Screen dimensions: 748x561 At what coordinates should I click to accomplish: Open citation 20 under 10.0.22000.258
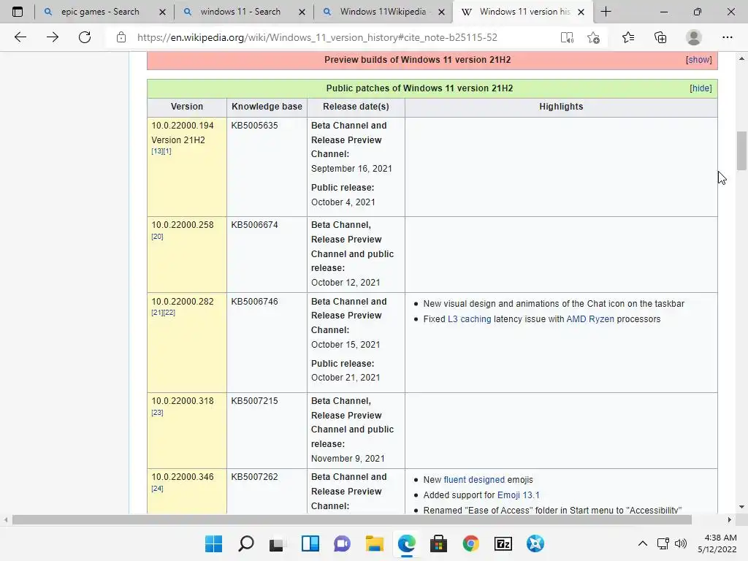[158, 237]
